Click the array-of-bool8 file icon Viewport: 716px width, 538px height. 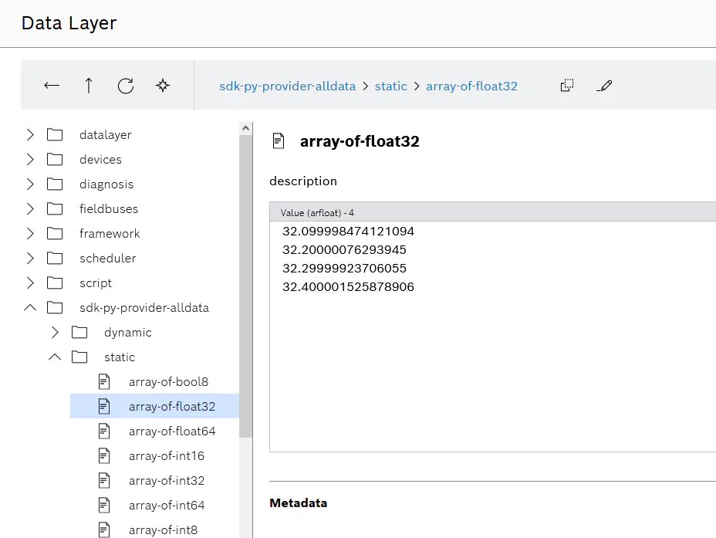tap(104, 382)
